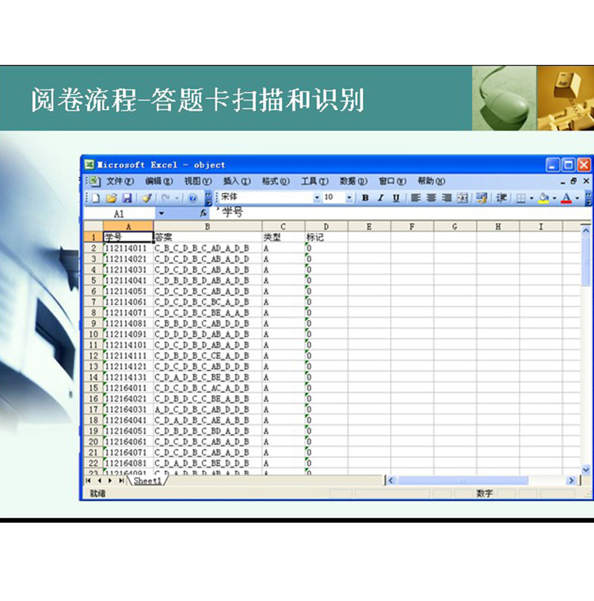
Task: Open Fill Color dropdown arrow
Action: (x=554, y=198)
